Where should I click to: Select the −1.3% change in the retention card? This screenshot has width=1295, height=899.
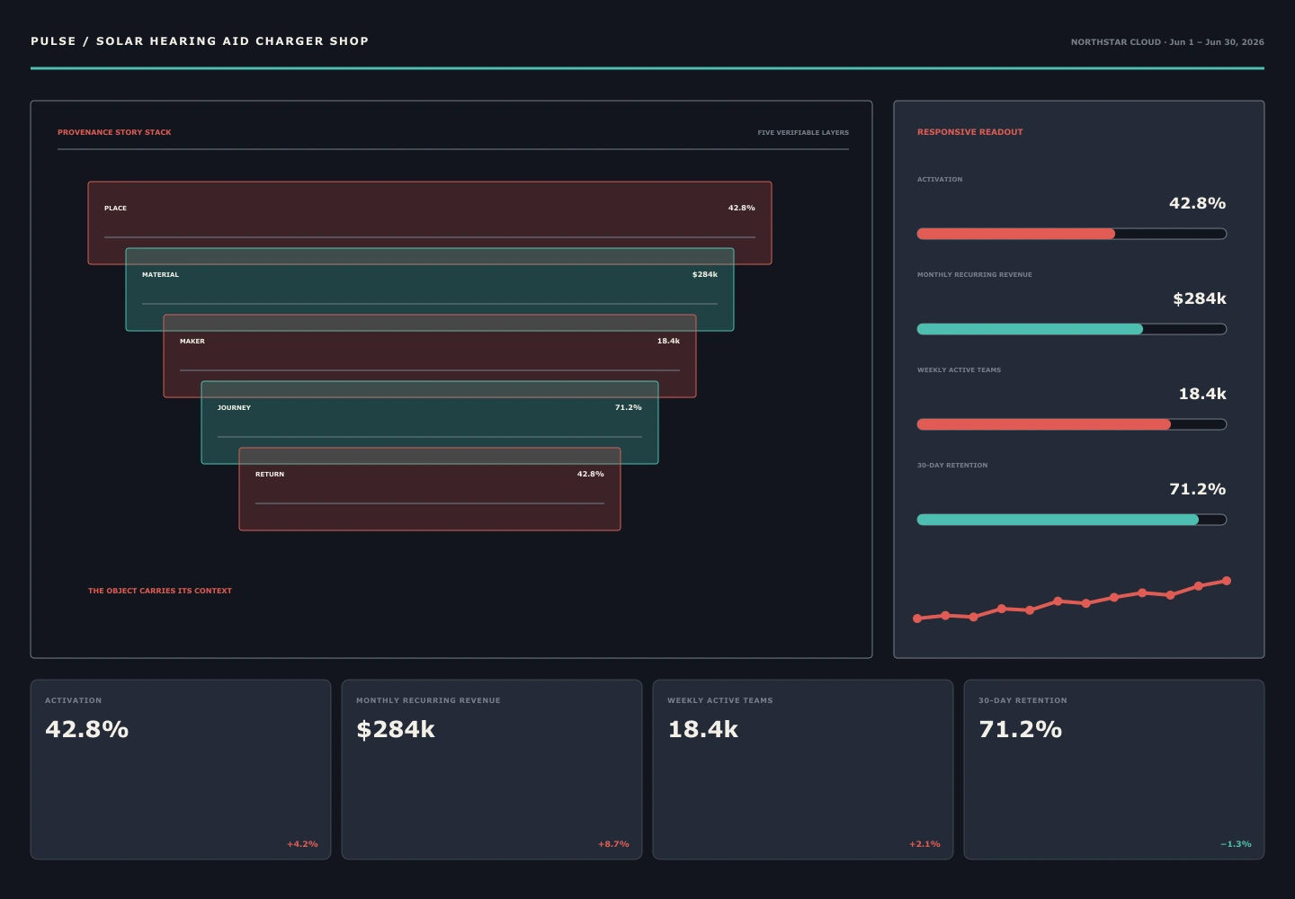1236,844
